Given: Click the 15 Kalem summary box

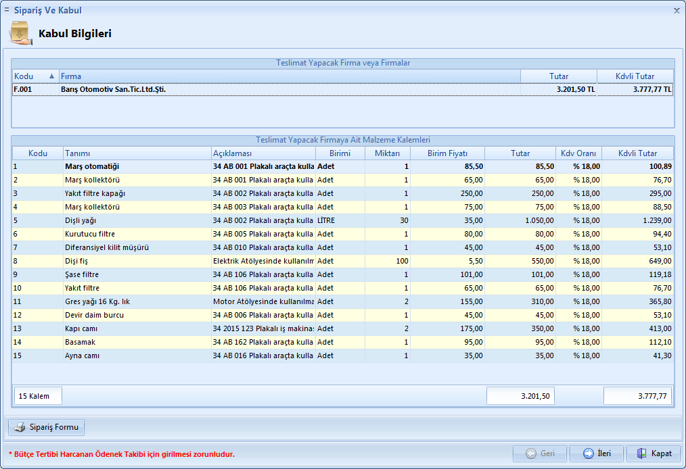Looking at the screenshot, I should (38, 396).
